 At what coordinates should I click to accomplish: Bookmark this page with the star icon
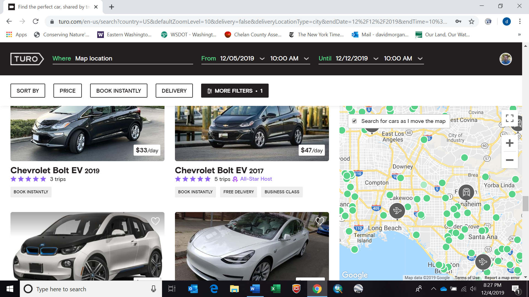471,21
